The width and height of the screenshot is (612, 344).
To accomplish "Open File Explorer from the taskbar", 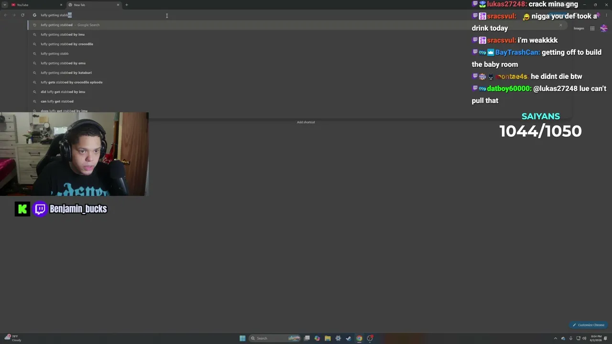I will click(328, 338).
